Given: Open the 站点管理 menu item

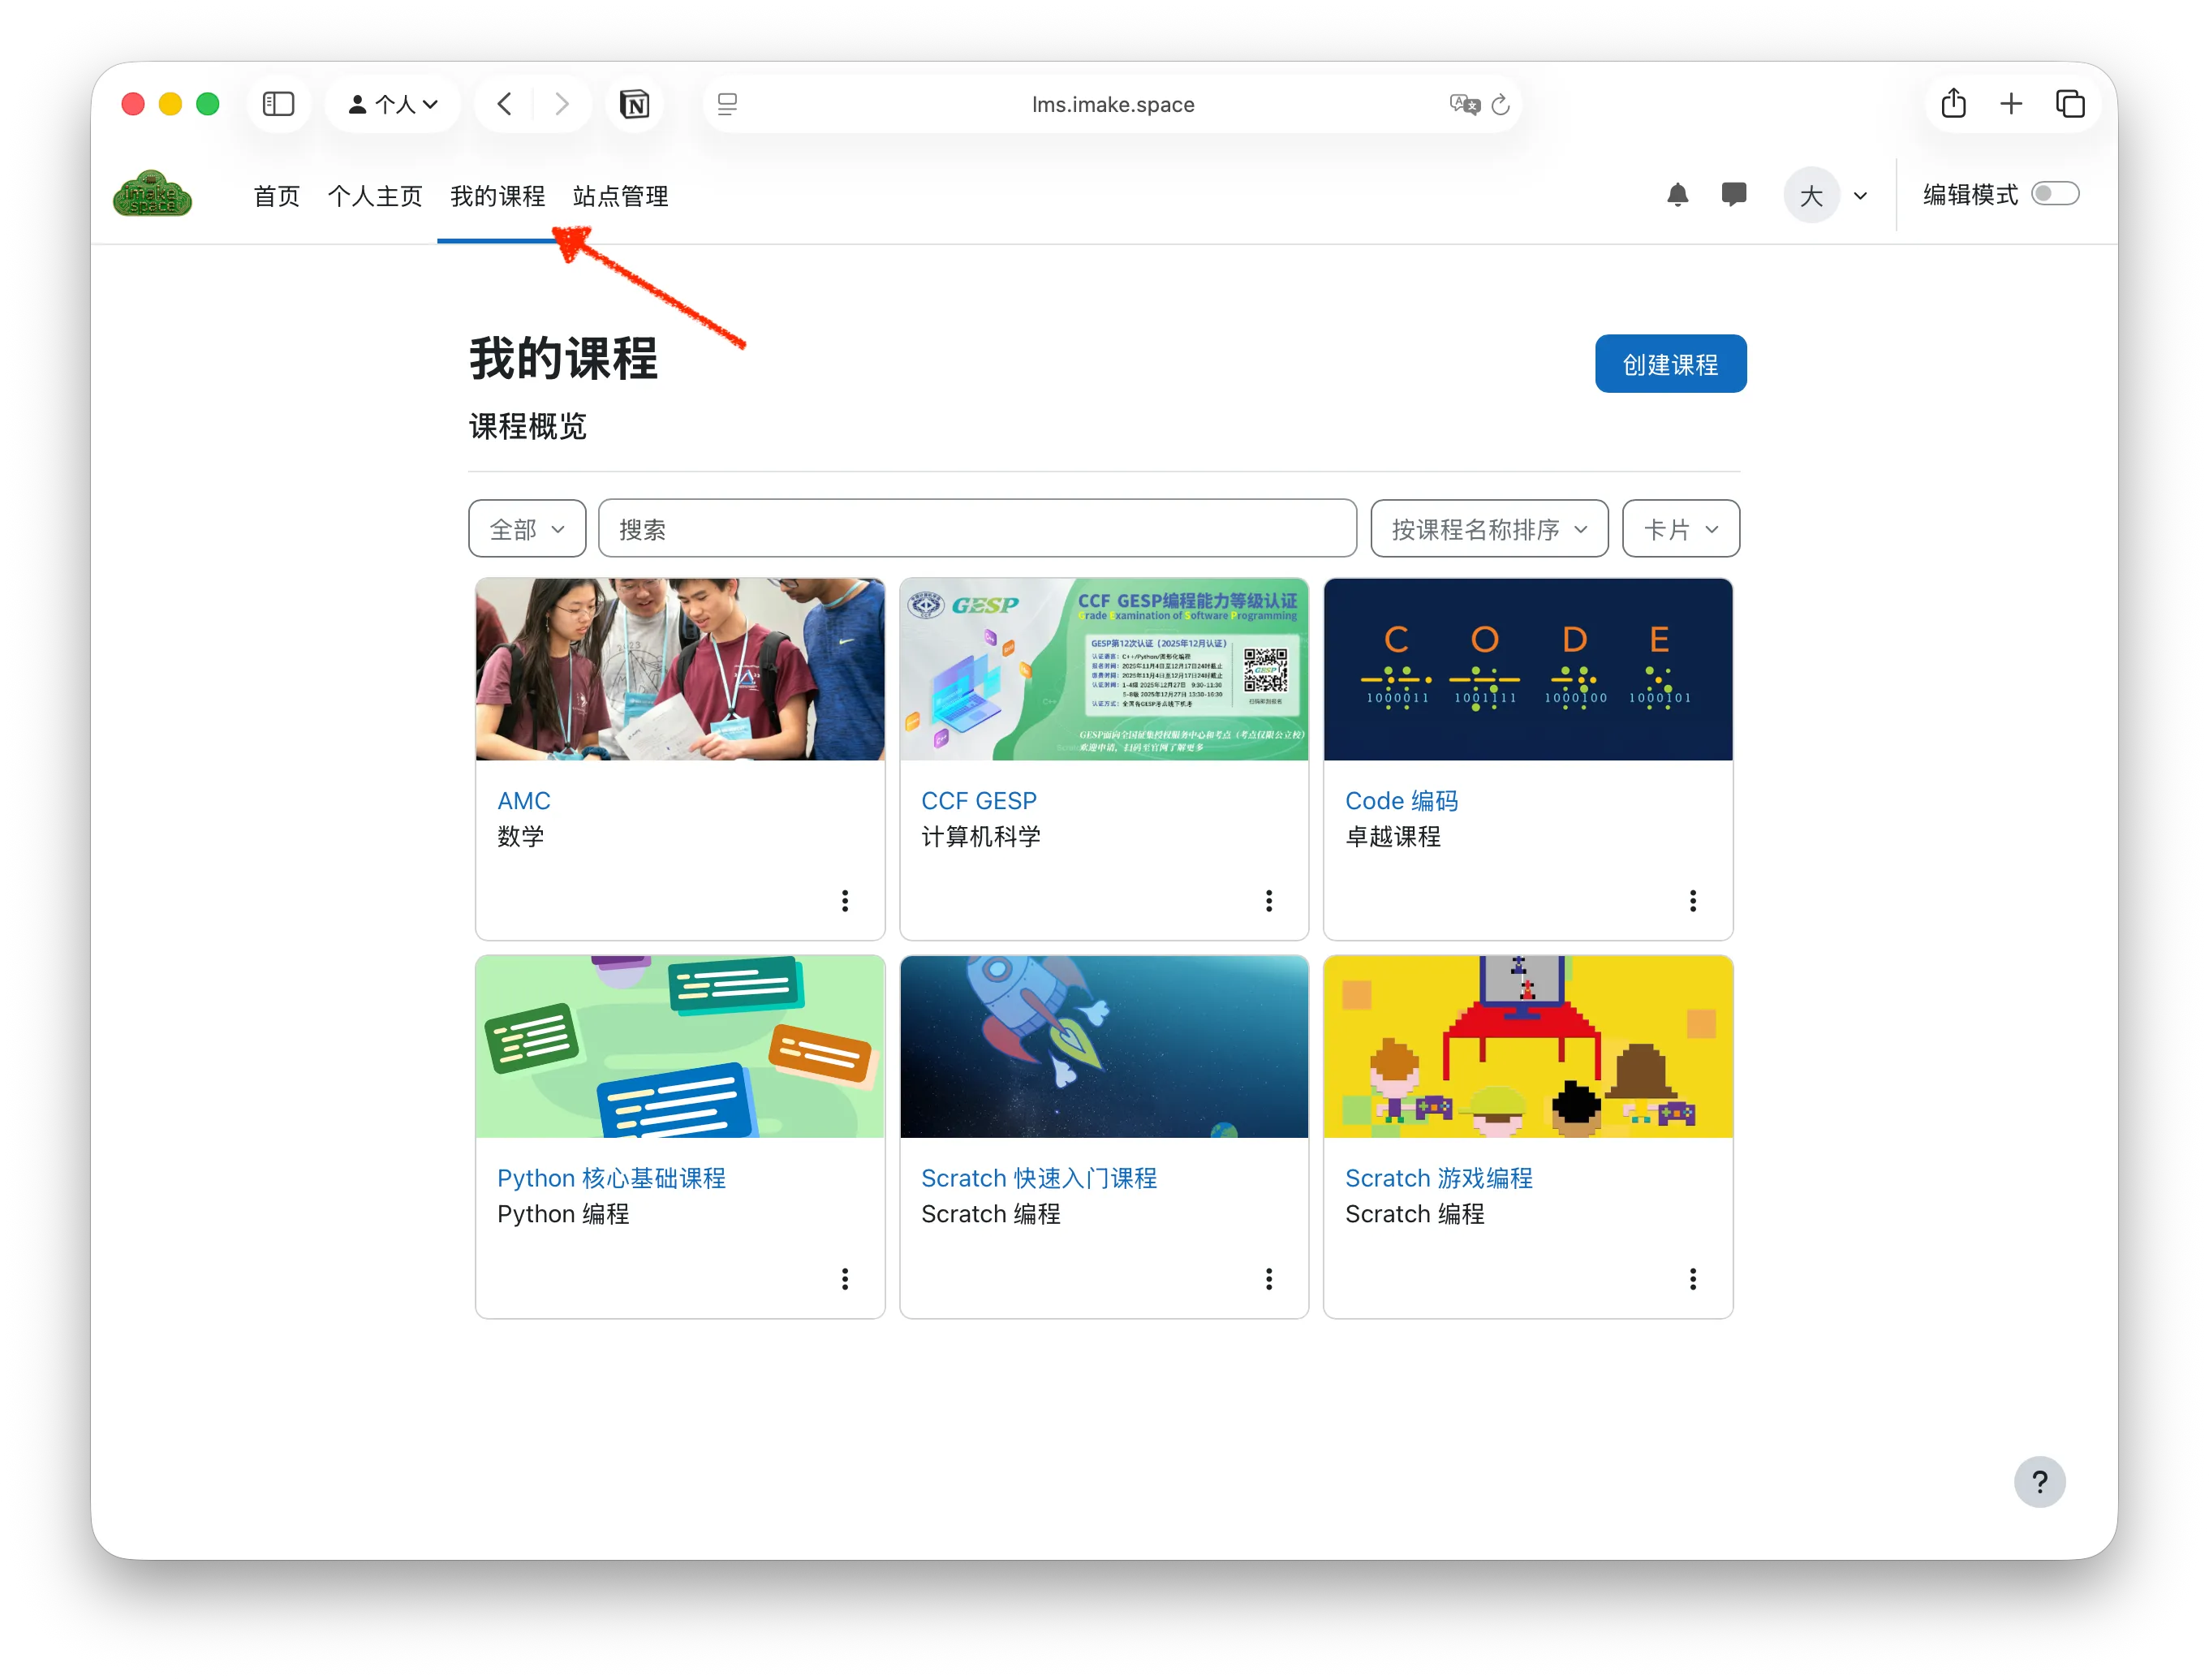Looking at the screenshot, I should (620, 196).
